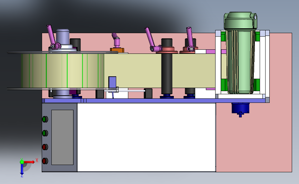
Task: Select the orange mounting block
Action: (117, 50)
